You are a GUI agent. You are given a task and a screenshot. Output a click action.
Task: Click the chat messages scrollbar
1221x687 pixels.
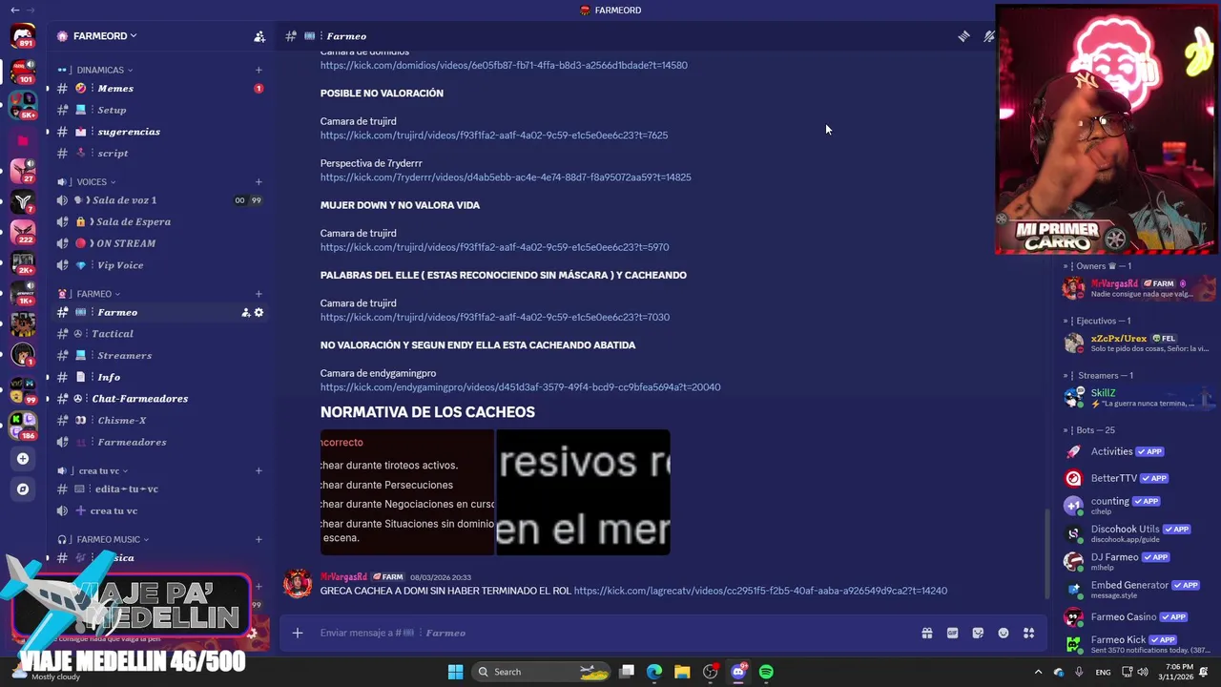(x=1046, y=553)
